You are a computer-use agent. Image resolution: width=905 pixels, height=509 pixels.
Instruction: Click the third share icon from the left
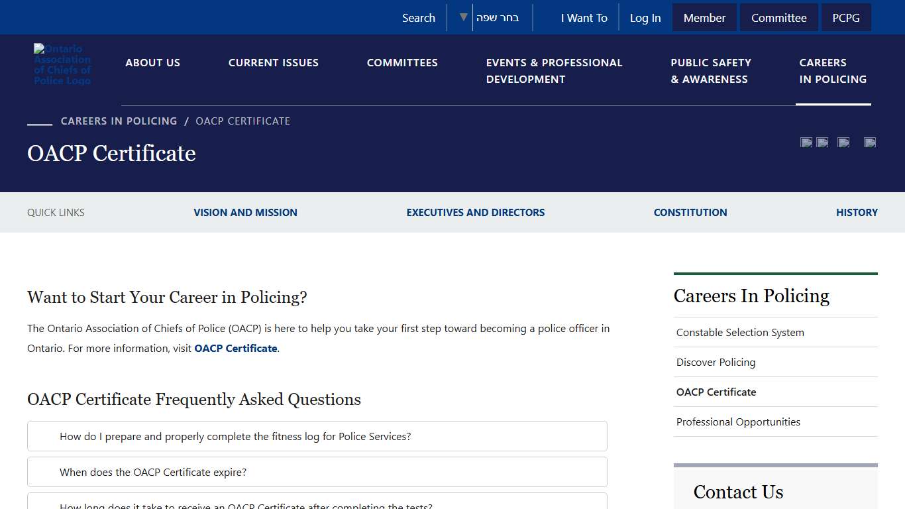[843, 142]
